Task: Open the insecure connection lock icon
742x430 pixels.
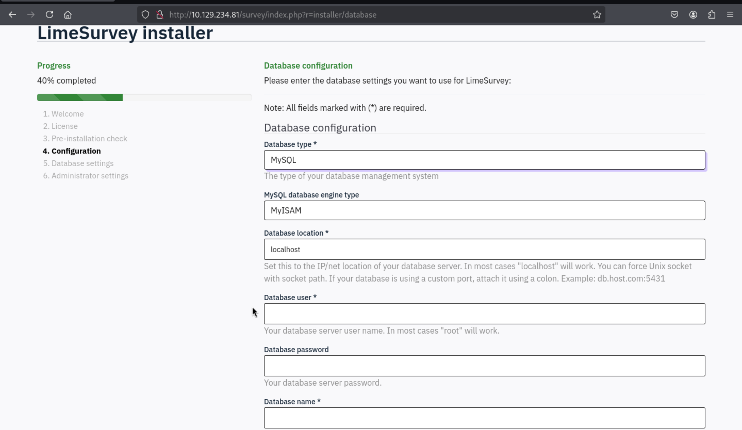Action: point(160,14)
